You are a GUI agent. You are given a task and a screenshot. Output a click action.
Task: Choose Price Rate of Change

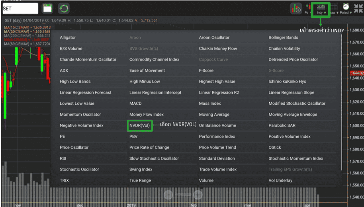[x=149, y=148]
